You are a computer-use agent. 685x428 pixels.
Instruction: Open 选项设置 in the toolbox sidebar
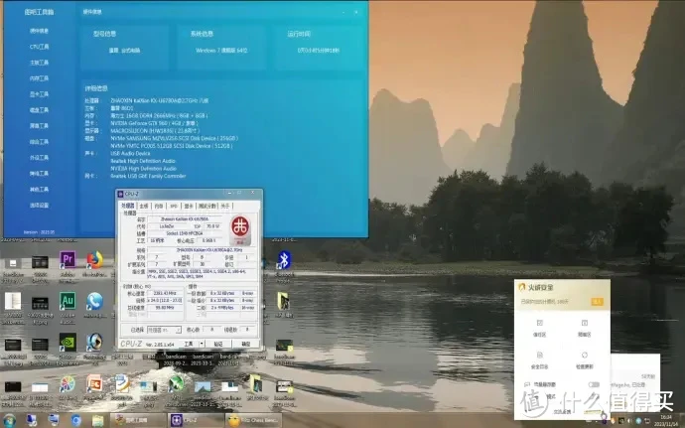39,205
